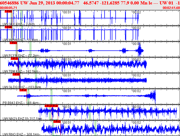
Task: Click the Pc2 pick flag on RNO trace
Action: click(x=57, y=122)
